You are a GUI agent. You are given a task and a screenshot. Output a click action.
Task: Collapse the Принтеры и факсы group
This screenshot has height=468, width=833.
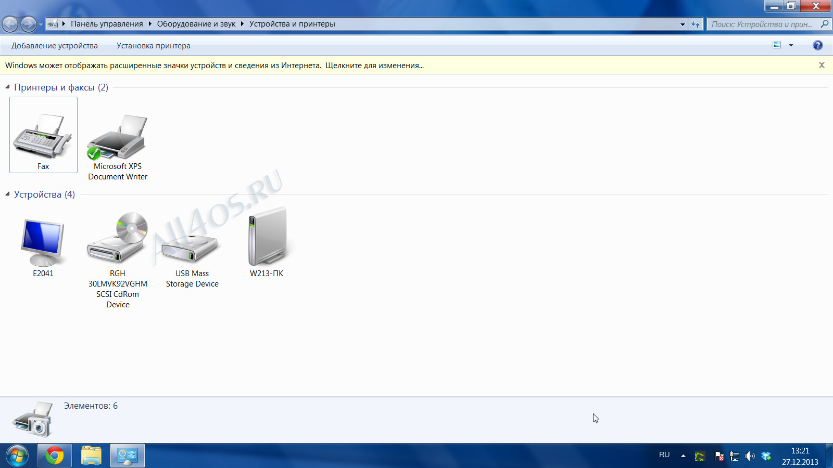(7, 87)
